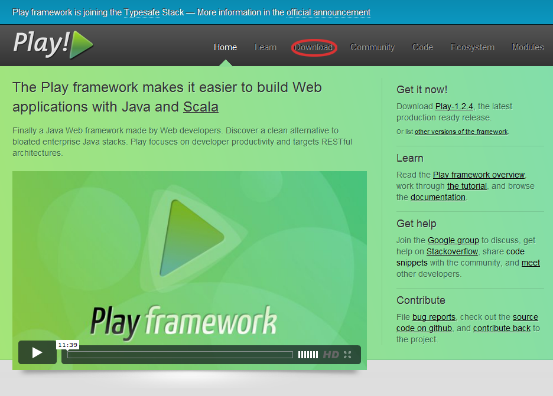This screenshot has height=396, width=553.
Task: Go to the Learn nav tab
Action: [265, 47]
